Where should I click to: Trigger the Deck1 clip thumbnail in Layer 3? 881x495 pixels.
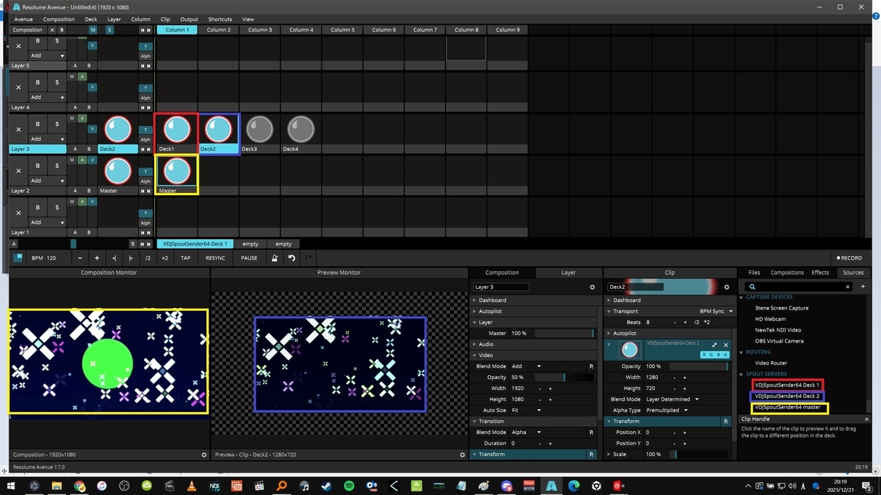176,130
